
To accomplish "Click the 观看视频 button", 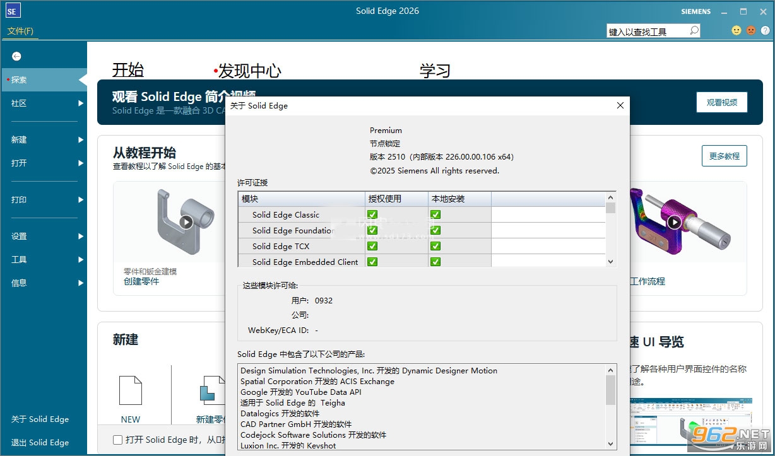I will [722, 102].
